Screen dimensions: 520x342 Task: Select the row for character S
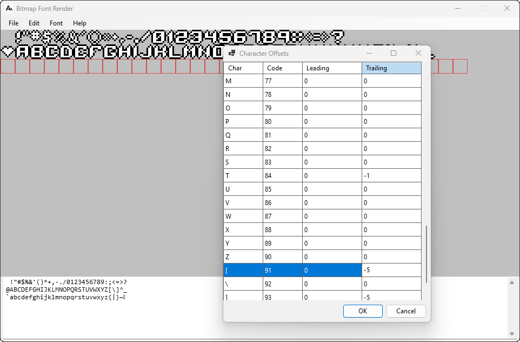[x=323, y=162]
